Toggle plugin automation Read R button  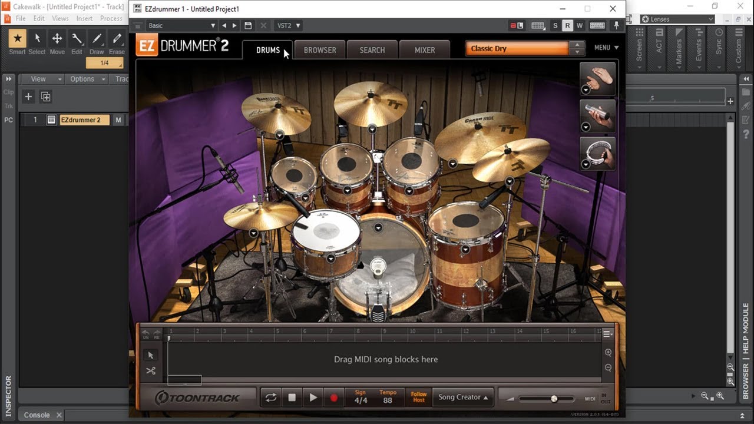[567, 26]
